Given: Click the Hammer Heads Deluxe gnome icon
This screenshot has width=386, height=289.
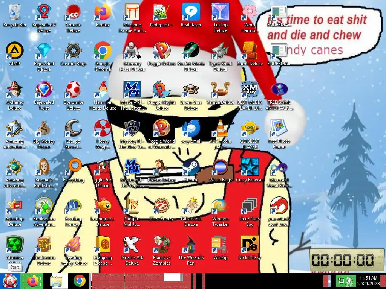Looking at the screenshot, I should coord(103,96).
